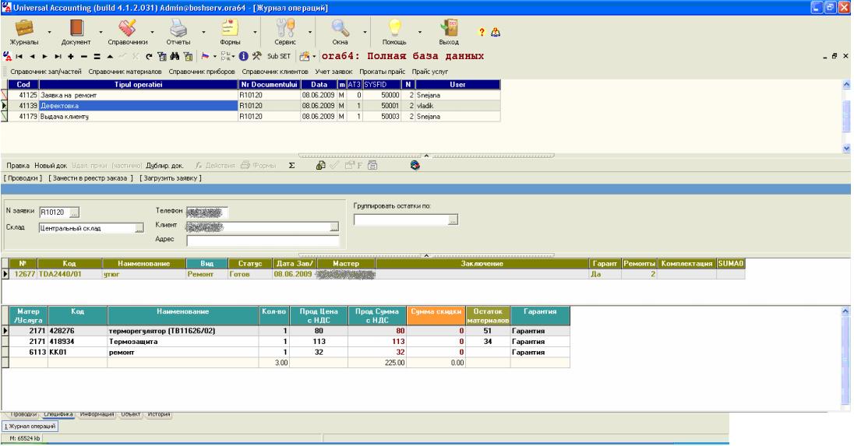Switch to the Проводки bottom tab
The image size is (854, 446).
tap(23, 414)
